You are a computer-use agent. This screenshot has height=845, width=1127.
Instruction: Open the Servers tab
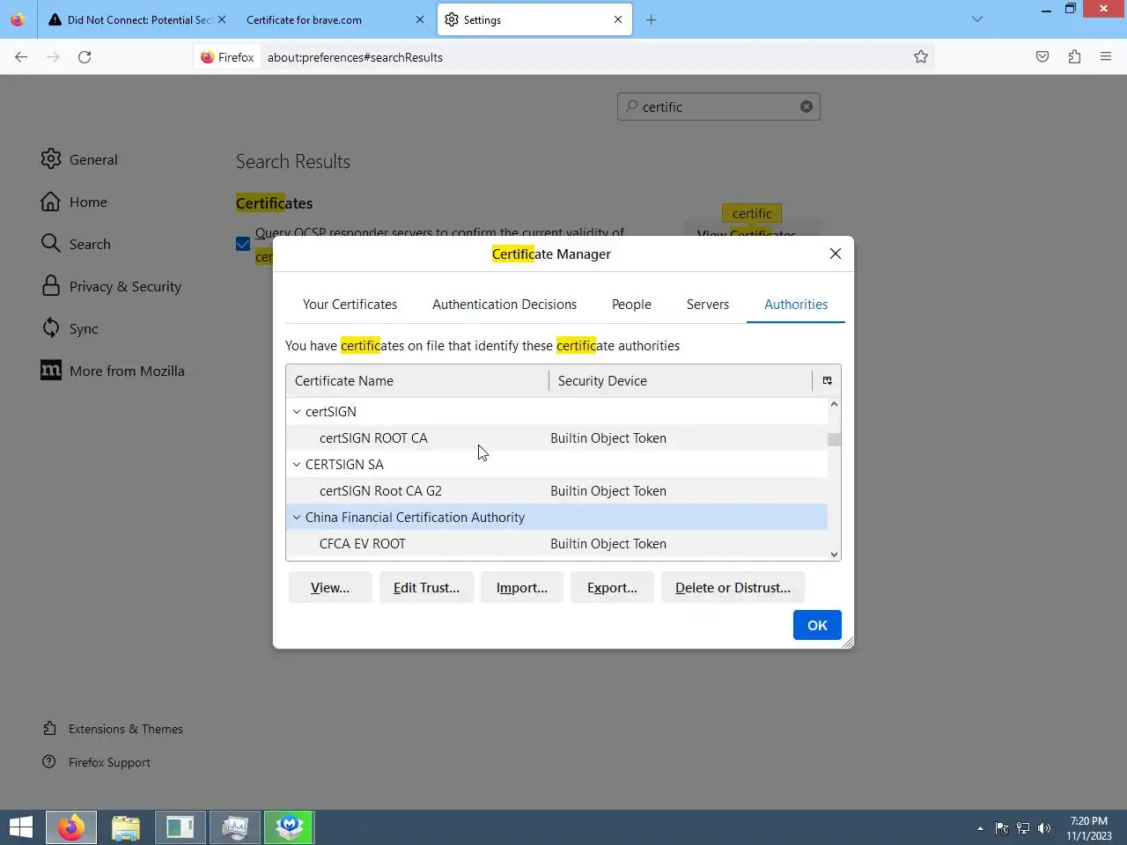708,304
